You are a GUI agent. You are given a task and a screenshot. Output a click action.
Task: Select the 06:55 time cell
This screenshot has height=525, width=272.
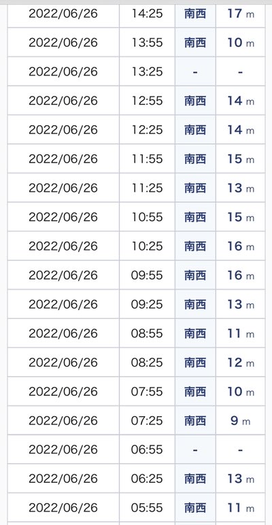point(147,450)
